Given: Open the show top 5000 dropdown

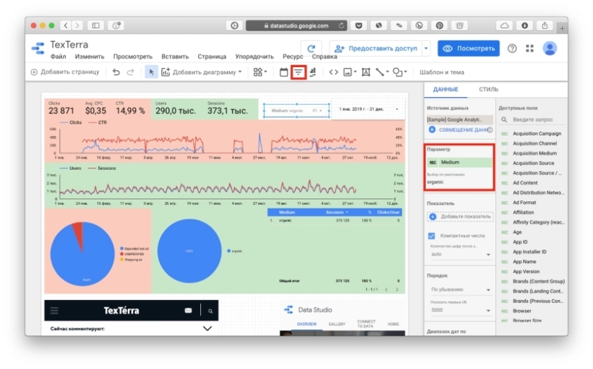Looking at the screenshot, I should 460,310.
